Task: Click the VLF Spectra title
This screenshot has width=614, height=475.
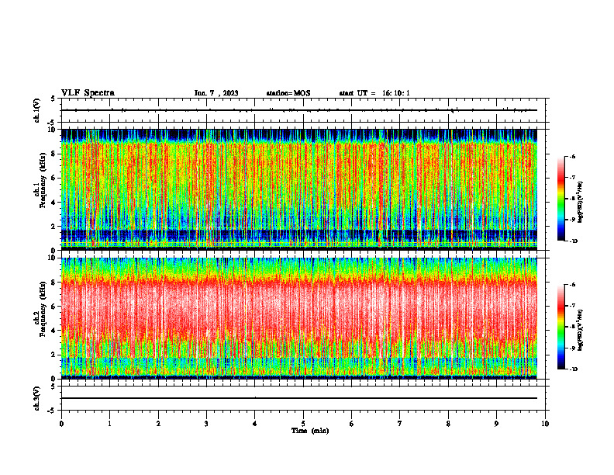Action: point(88,93)
